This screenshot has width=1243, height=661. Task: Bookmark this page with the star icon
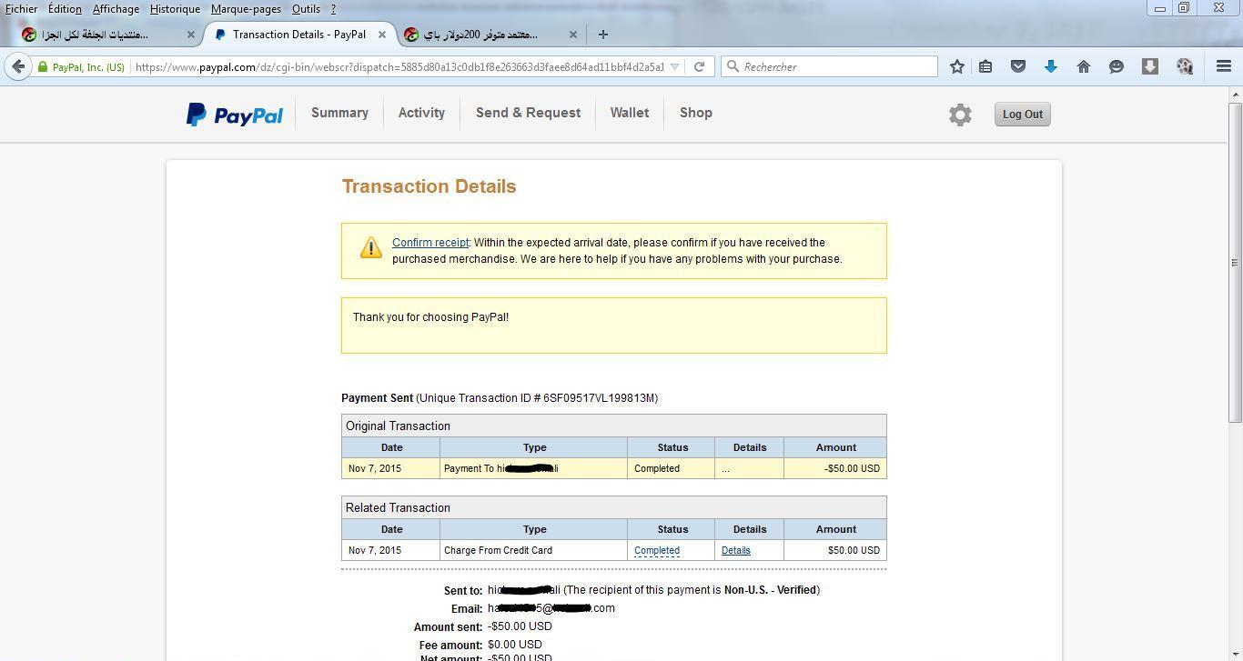(x=956, y=66)
